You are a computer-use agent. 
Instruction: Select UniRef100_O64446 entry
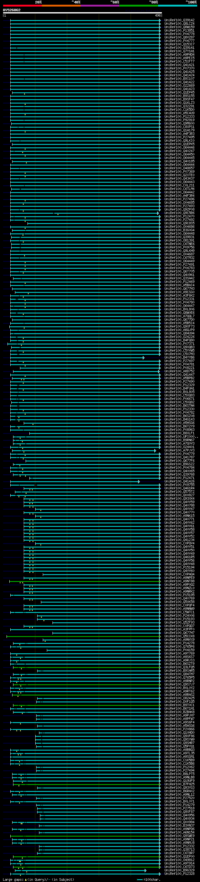point(179,148)
